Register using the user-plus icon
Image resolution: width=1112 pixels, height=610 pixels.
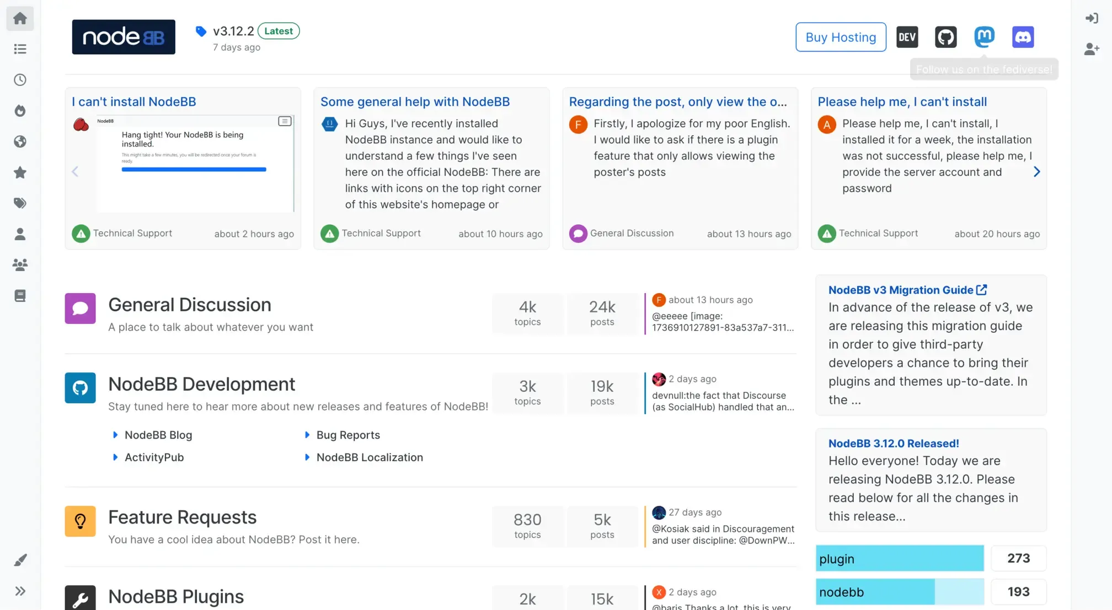click(x=1091, y=48)
